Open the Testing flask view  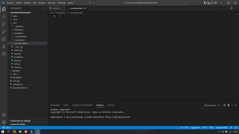(4, 47)
